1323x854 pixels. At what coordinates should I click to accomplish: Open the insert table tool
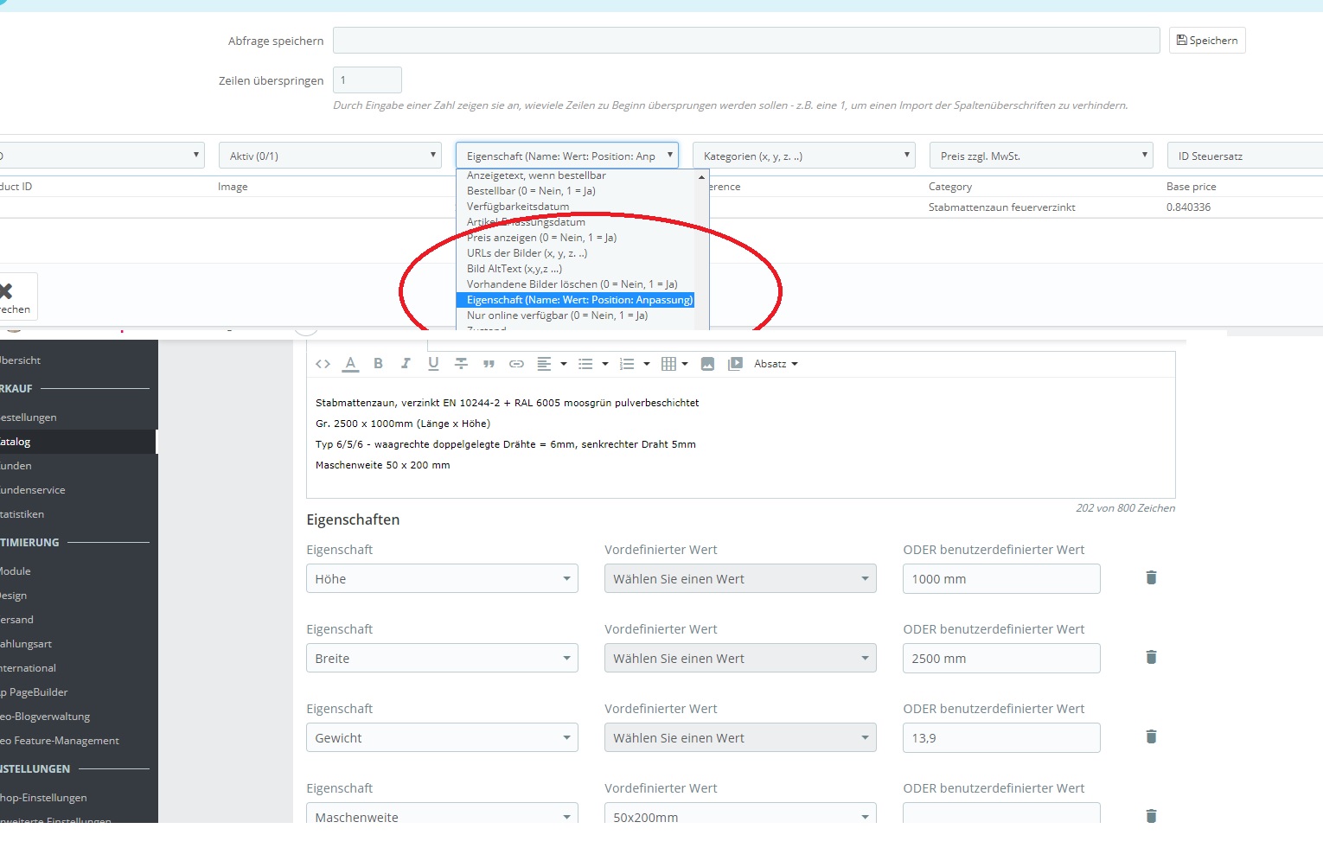674,364
